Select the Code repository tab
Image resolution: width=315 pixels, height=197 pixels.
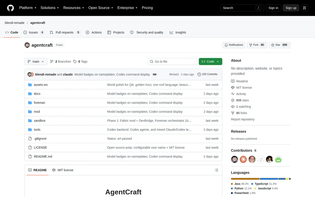pyautogui.click(x=12, y=32)
